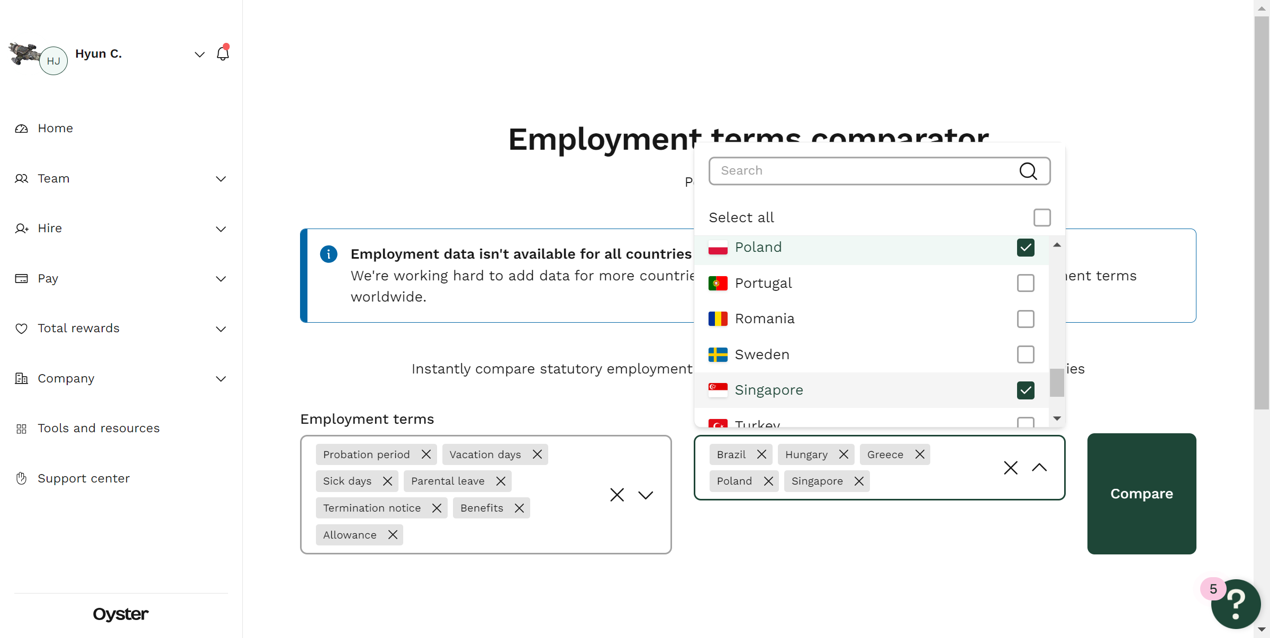The image size is (1270, 638).
Task: Toggle Poland checkbox in country list
Action: (x=1026, y=248)
